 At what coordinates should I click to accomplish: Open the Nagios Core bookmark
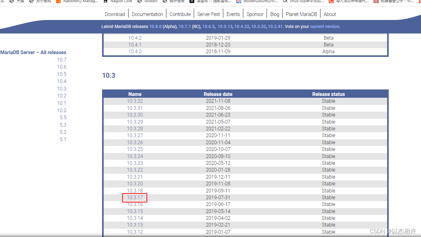[118, 1]
